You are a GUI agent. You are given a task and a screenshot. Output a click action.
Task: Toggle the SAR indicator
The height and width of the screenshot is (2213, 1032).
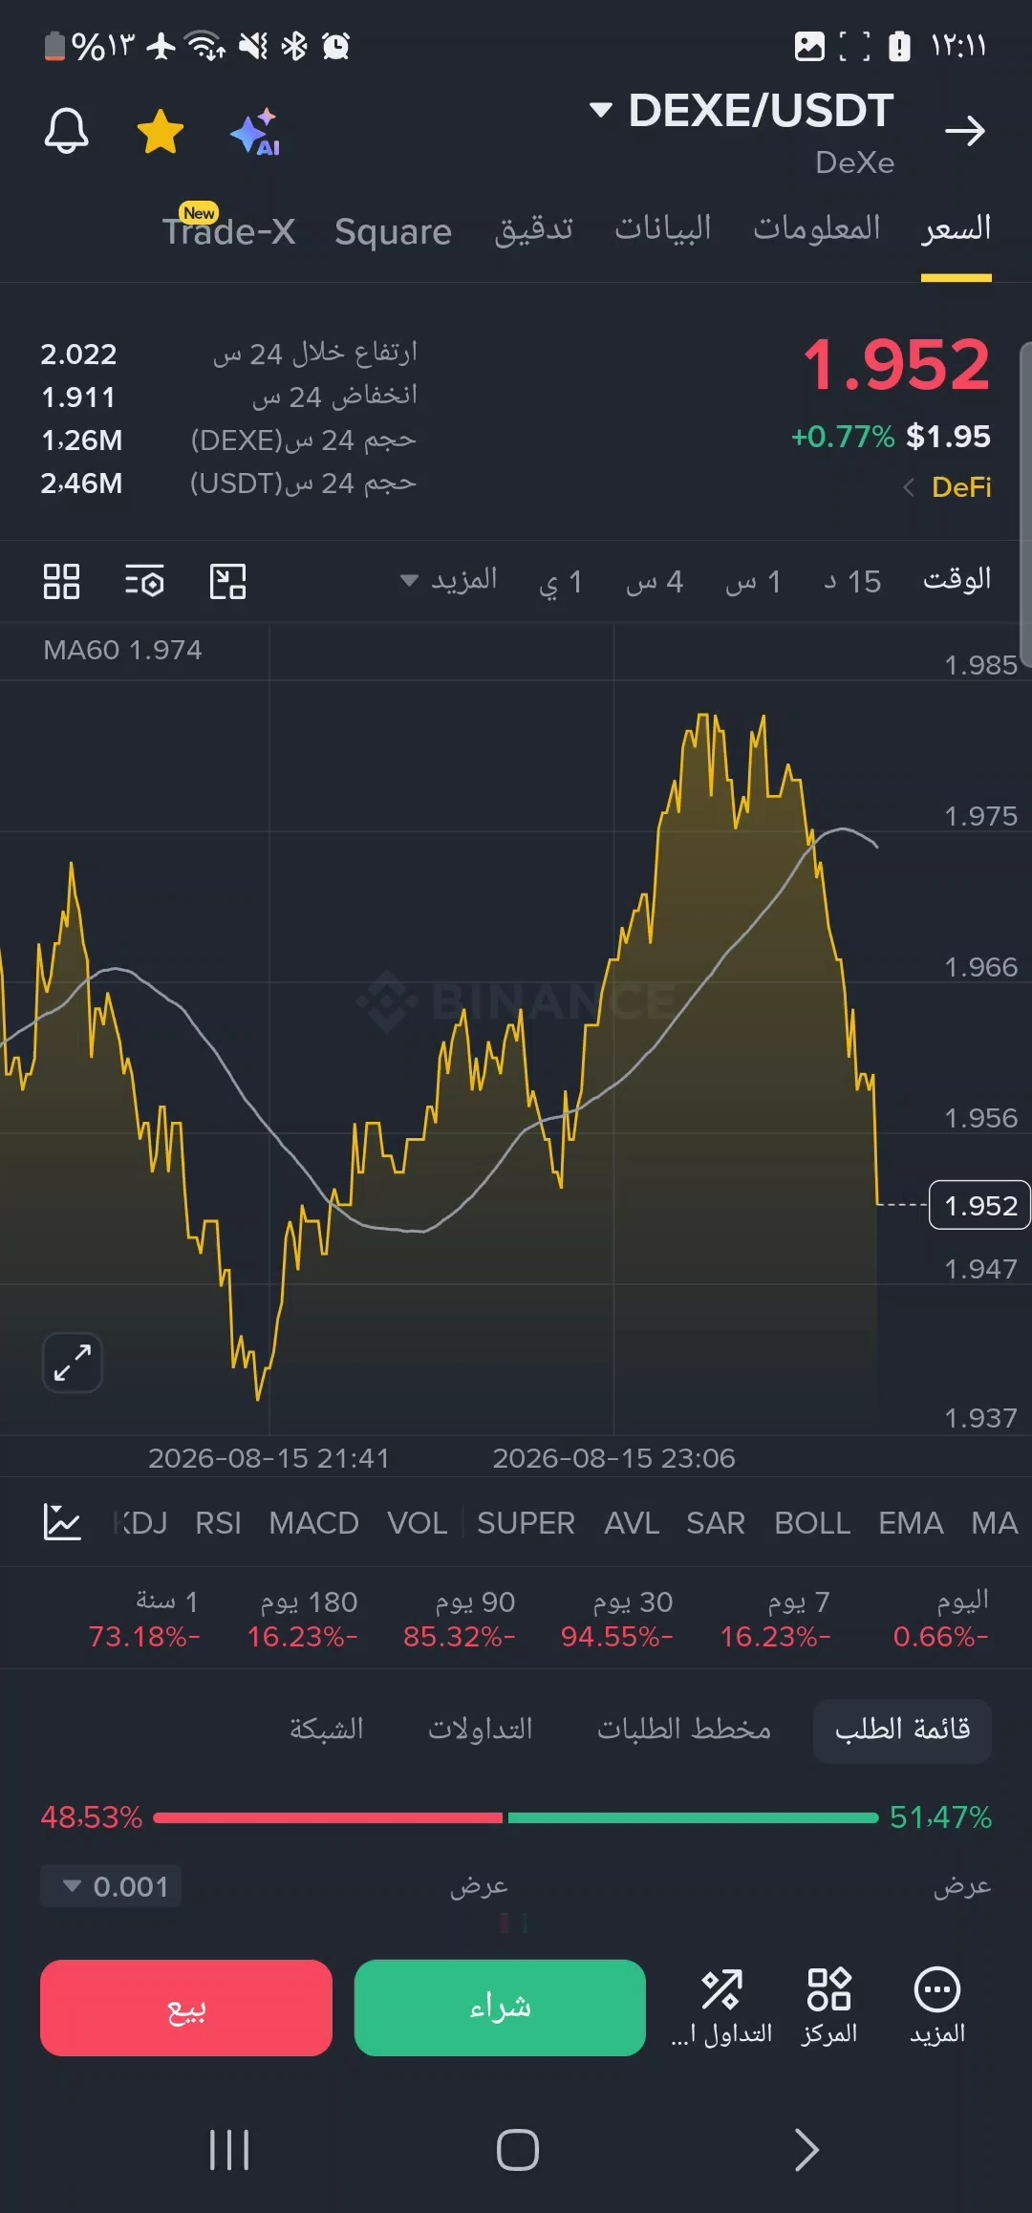click(716, 1522)
